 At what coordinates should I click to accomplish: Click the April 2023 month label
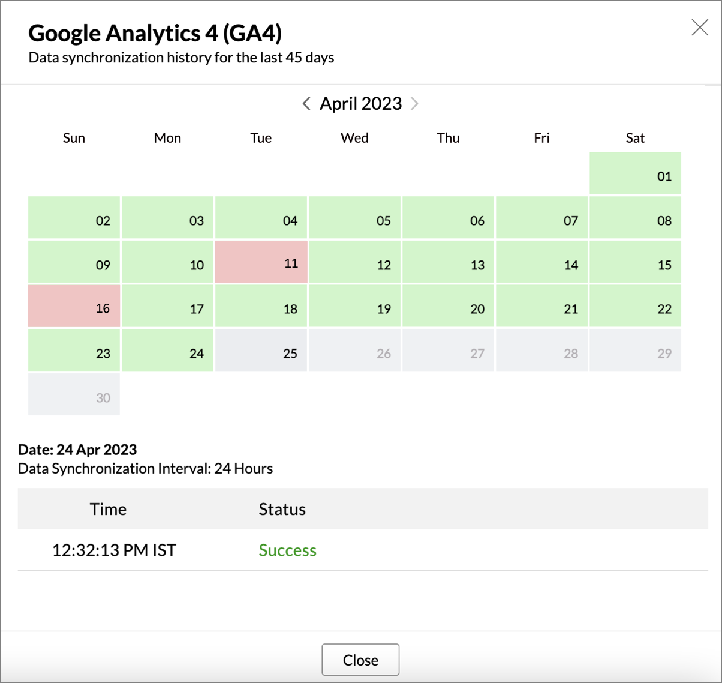[x=360, y=104]
